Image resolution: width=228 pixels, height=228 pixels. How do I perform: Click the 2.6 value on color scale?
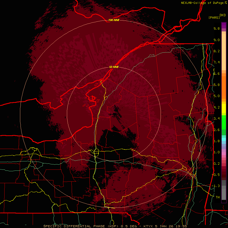(x=217, y=130)
